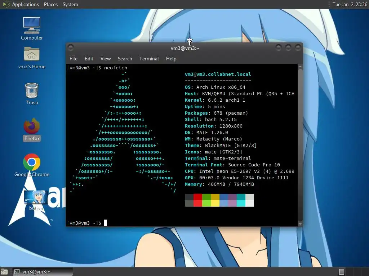369x276 pixels.
Task: Click the vm3@vm3.collabnet.local header text
Action: (218, 74)
